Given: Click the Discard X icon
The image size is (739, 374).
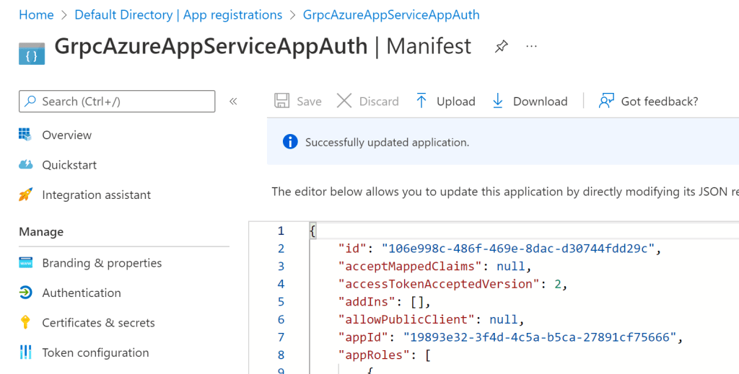Looking at the screenshot, I should pyautogui.click(x=344, y=101).
